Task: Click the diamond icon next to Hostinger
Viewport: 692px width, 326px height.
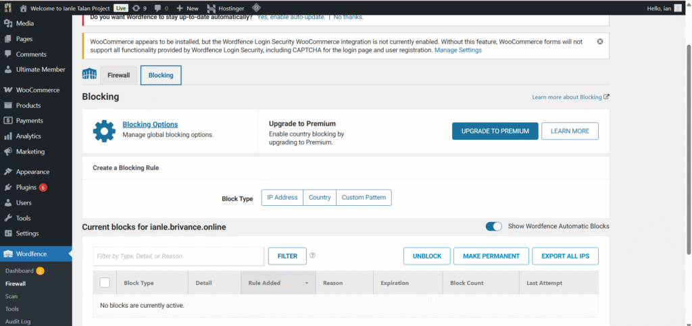Action: coord(257,7)
